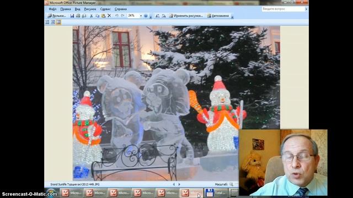
Task: Click the Redo arrow icon
Action: click(x=122, y=16)
